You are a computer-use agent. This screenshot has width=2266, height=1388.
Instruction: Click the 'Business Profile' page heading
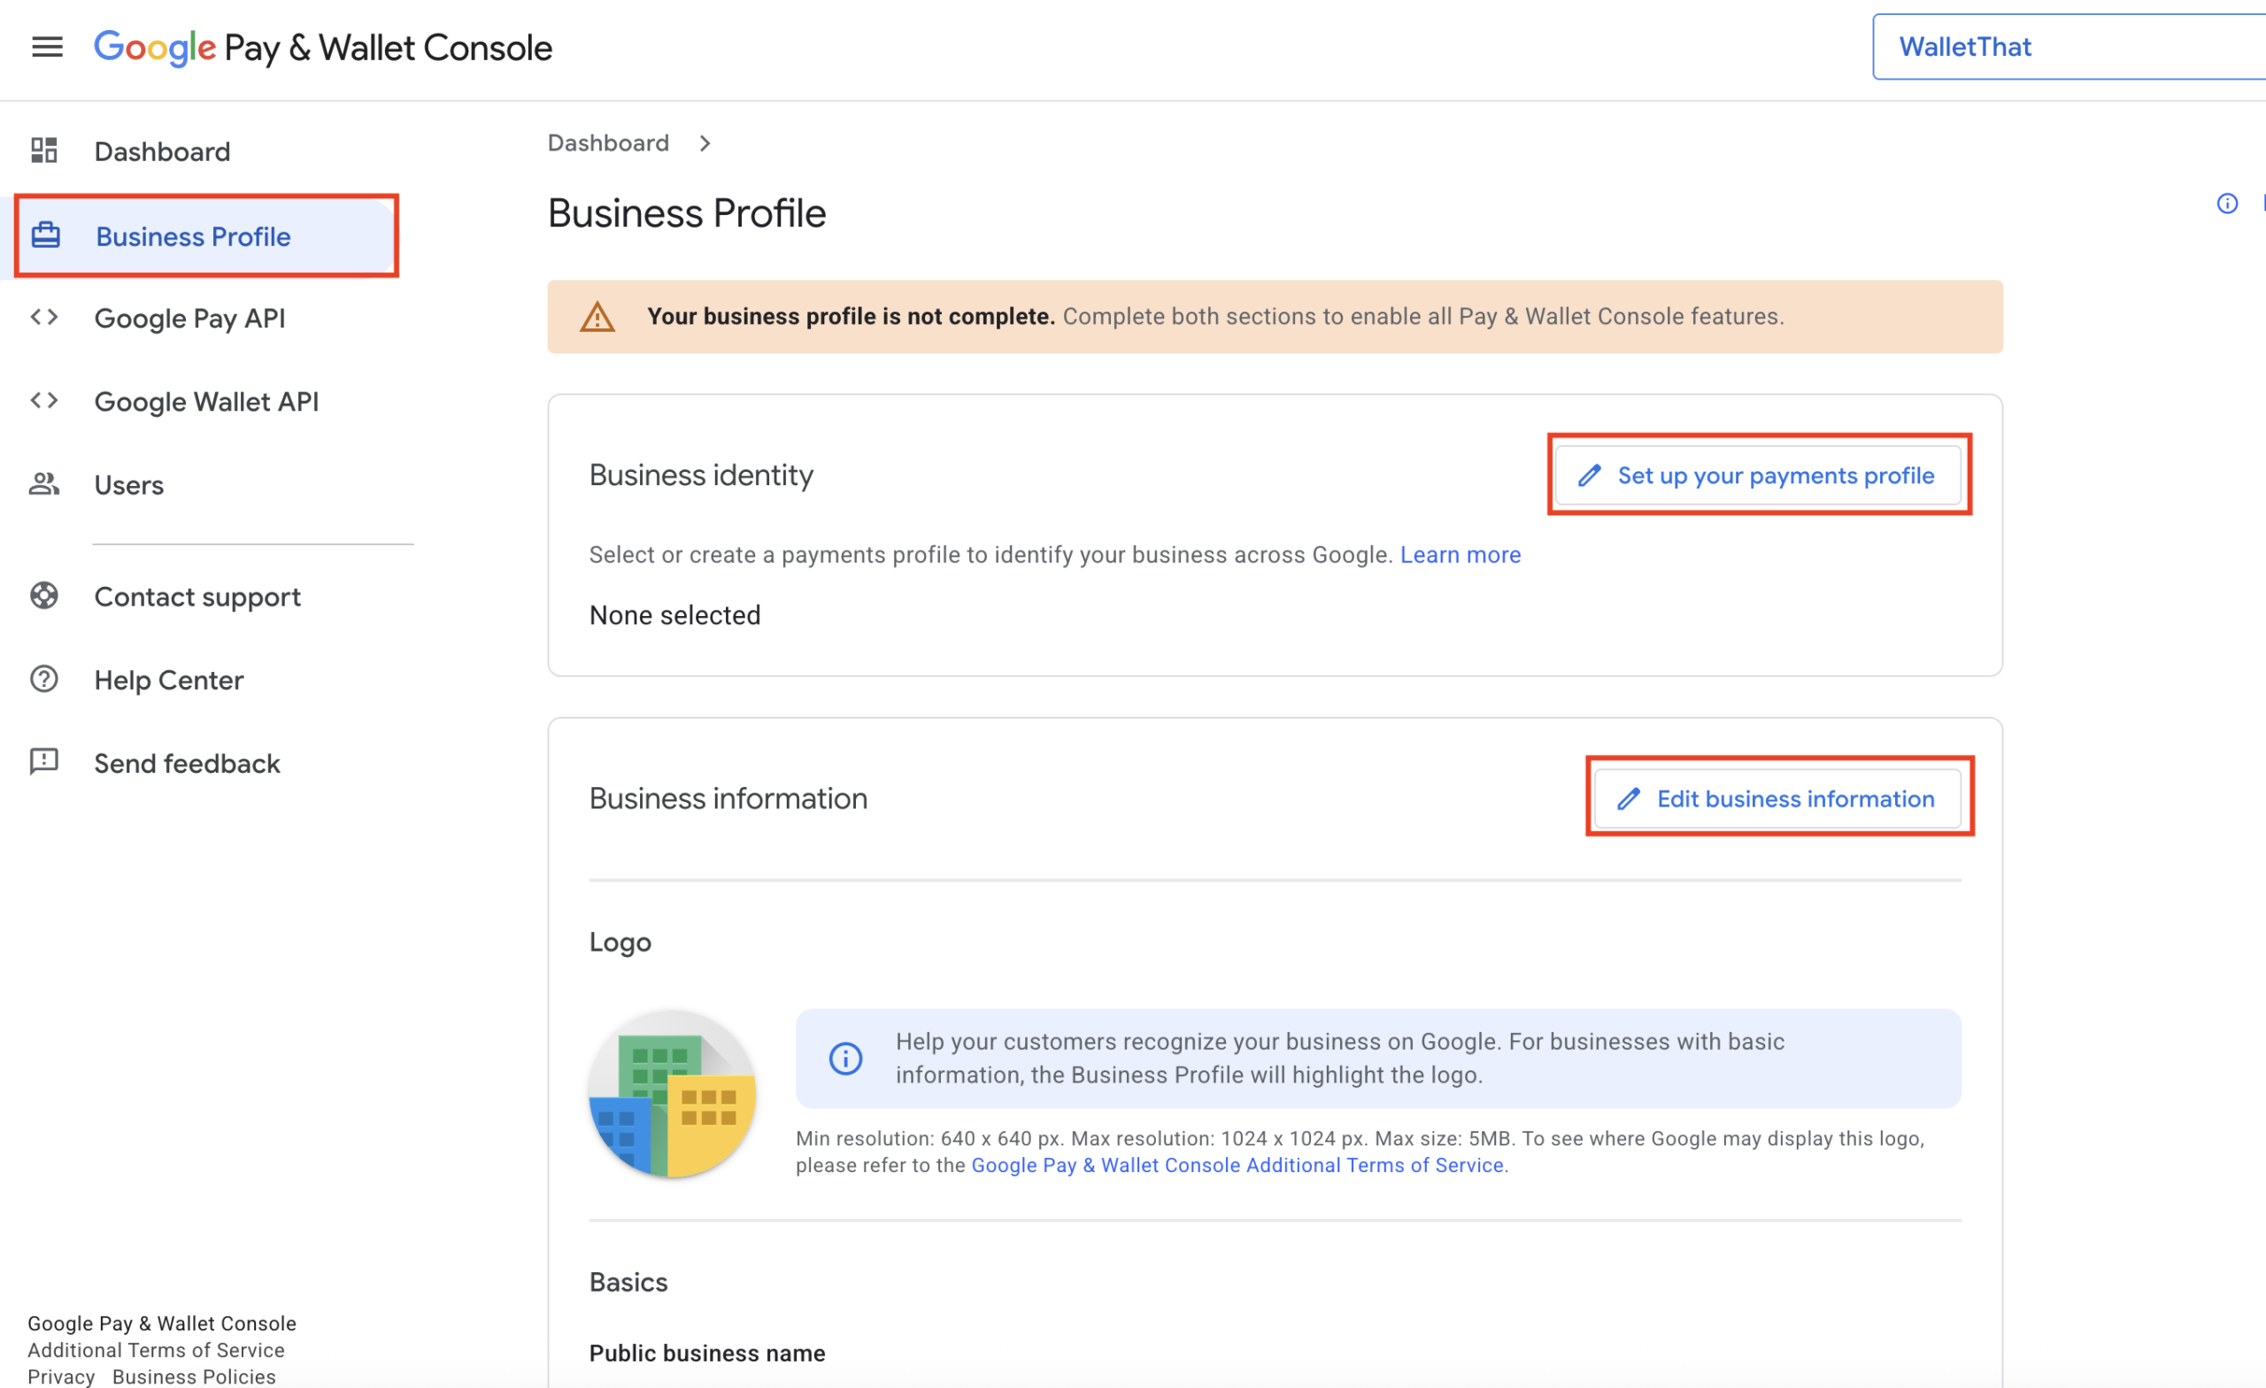(687, 213)
